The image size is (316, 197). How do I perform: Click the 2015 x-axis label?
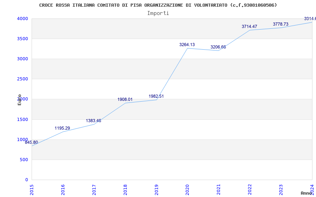click(32, 190)
